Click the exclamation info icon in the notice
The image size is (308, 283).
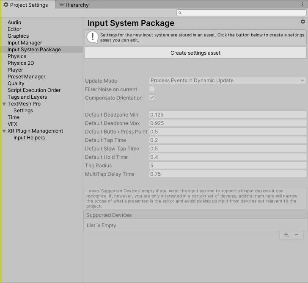[x=93, y=37]
